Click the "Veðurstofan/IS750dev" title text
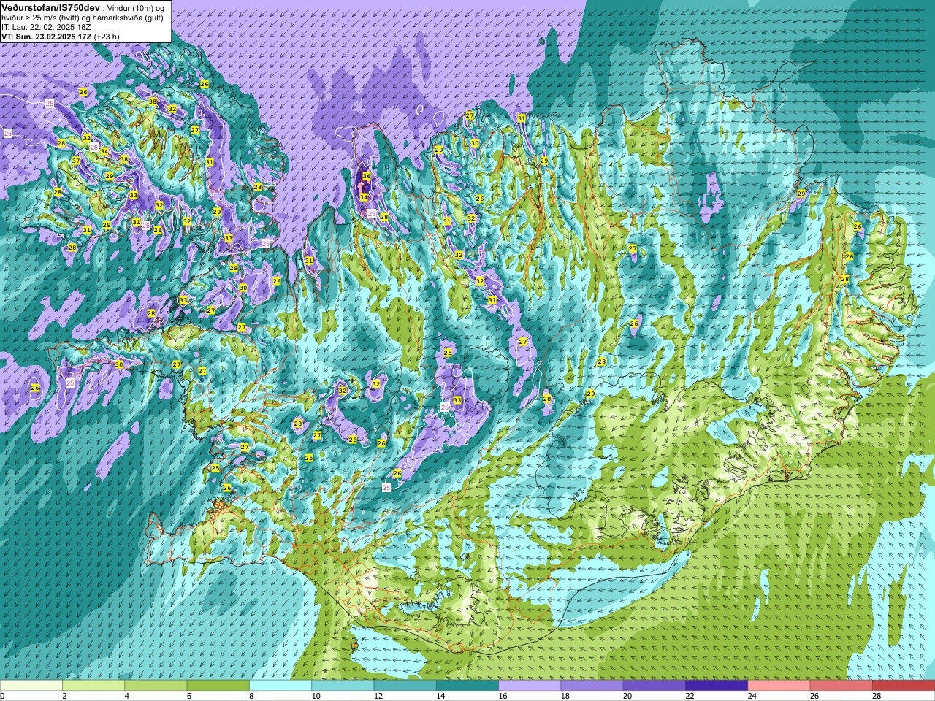The width and height of the screenshot is (935, 701). tap(51, 7)
